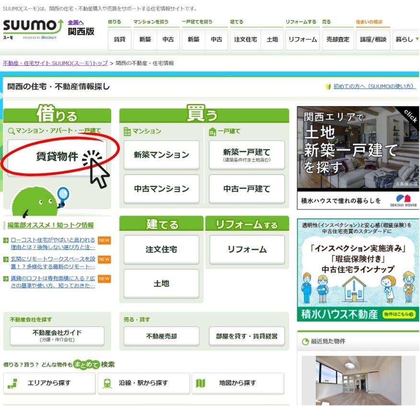Open the 賃貸 navigation tab
Screen dimensions: 420x406
120,39
